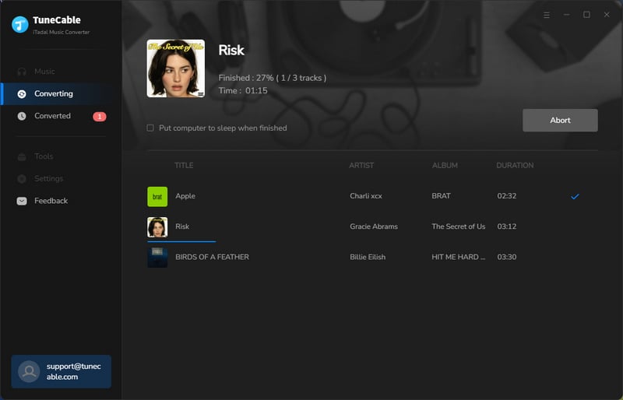Click the Time 01:15 text
623x400 pixels.
click(x=243, y=90)
